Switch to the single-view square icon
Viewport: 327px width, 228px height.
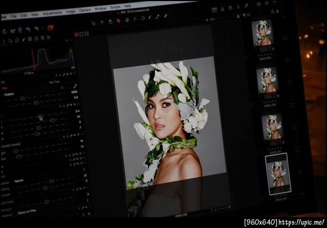coord(82,34)
